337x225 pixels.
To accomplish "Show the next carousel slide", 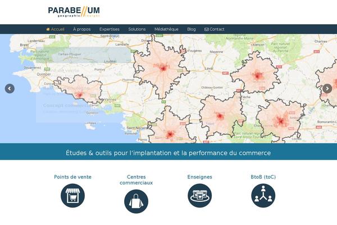I will click(327, 88).
